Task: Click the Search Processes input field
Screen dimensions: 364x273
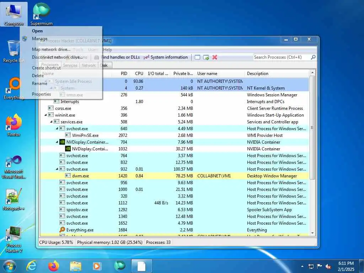Action: [282, 57]
